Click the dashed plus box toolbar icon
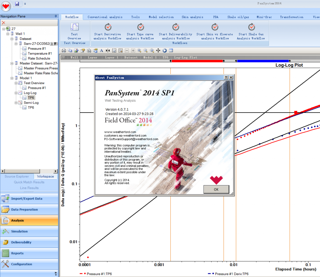This screenshot has height=277, width=320. click(133, 51)
